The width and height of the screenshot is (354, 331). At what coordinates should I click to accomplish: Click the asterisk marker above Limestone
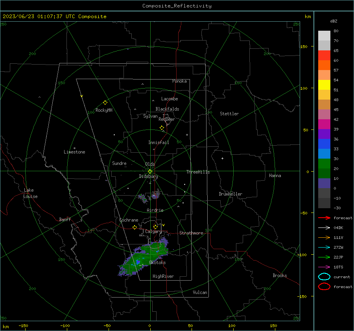(x=74, y=148)
